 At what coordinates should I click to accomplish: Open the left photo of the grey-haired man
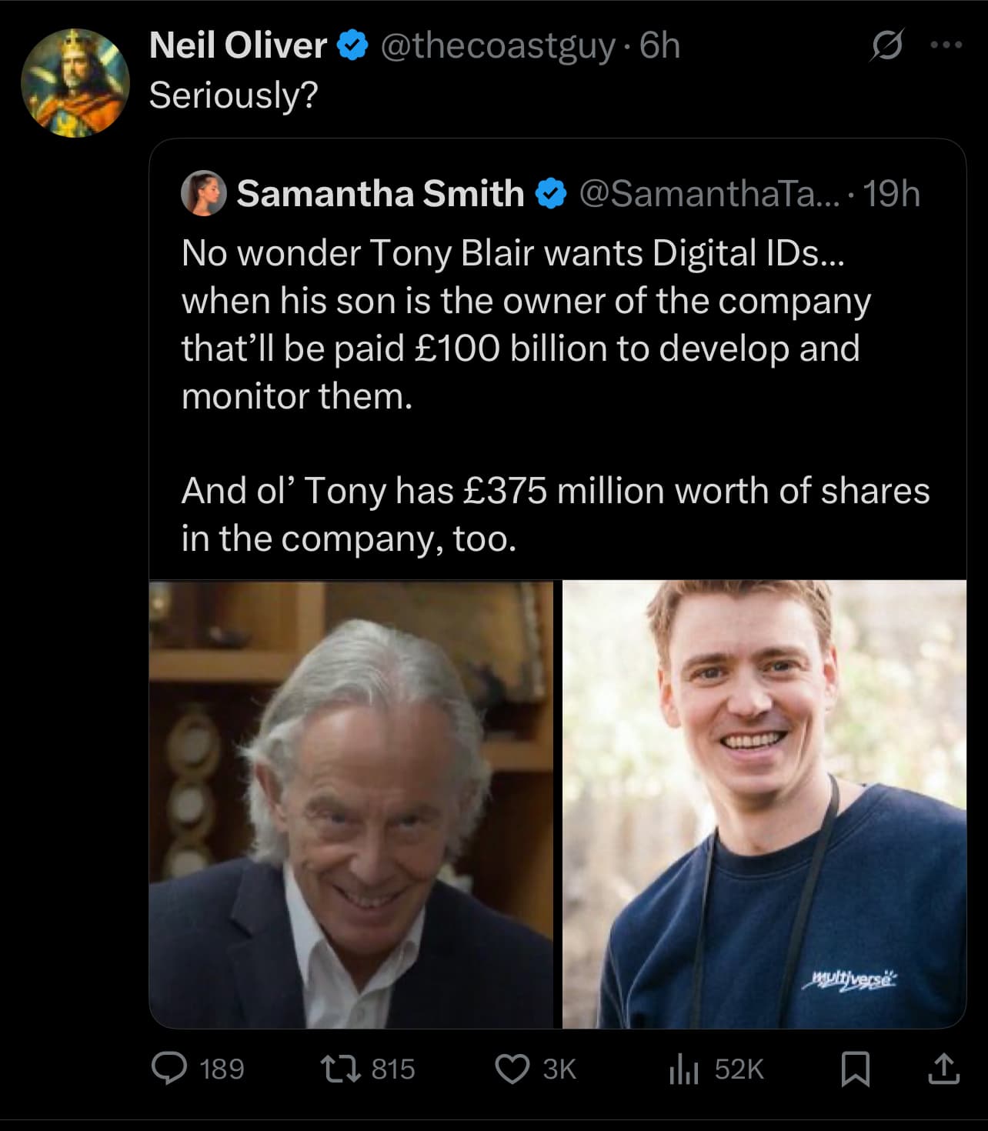[x=351, y=804]
